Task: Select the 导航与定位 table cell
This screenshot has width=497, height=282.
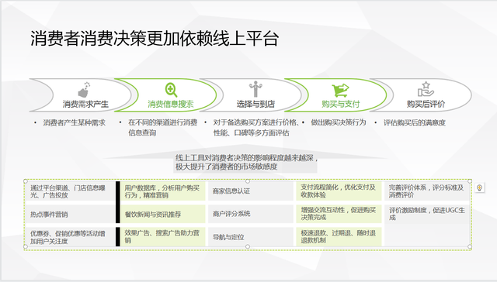Action: 250,237
